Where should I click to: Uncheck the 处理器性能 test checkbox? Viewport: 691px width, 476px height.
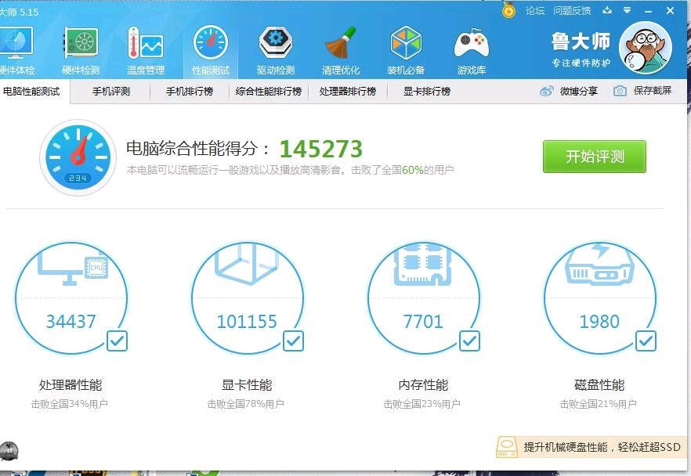point(118,341)
